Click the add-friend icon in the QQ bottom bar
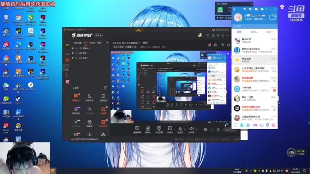The width and height of the screenshot is (310, 174). point(242,125)
